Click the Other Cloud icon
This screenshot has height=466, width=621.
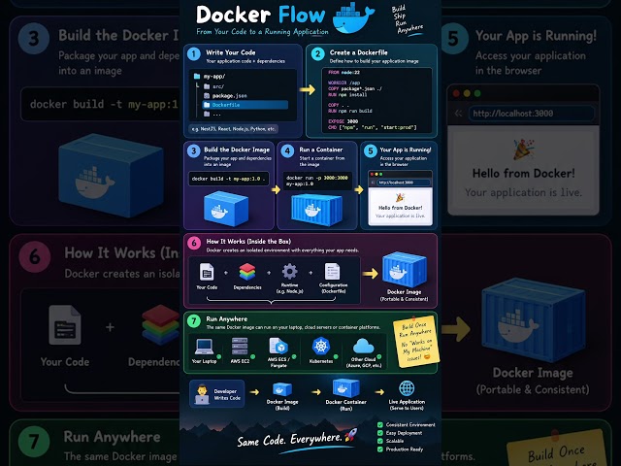363,347
